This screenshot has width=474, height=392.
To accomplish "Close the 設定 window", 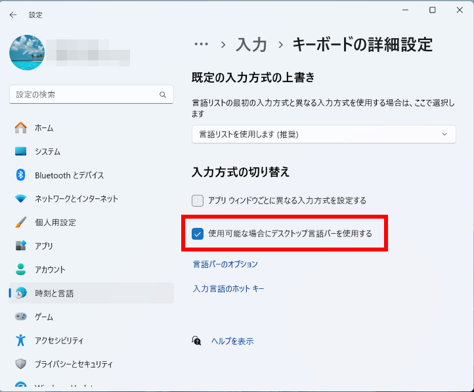I will 460,10.
